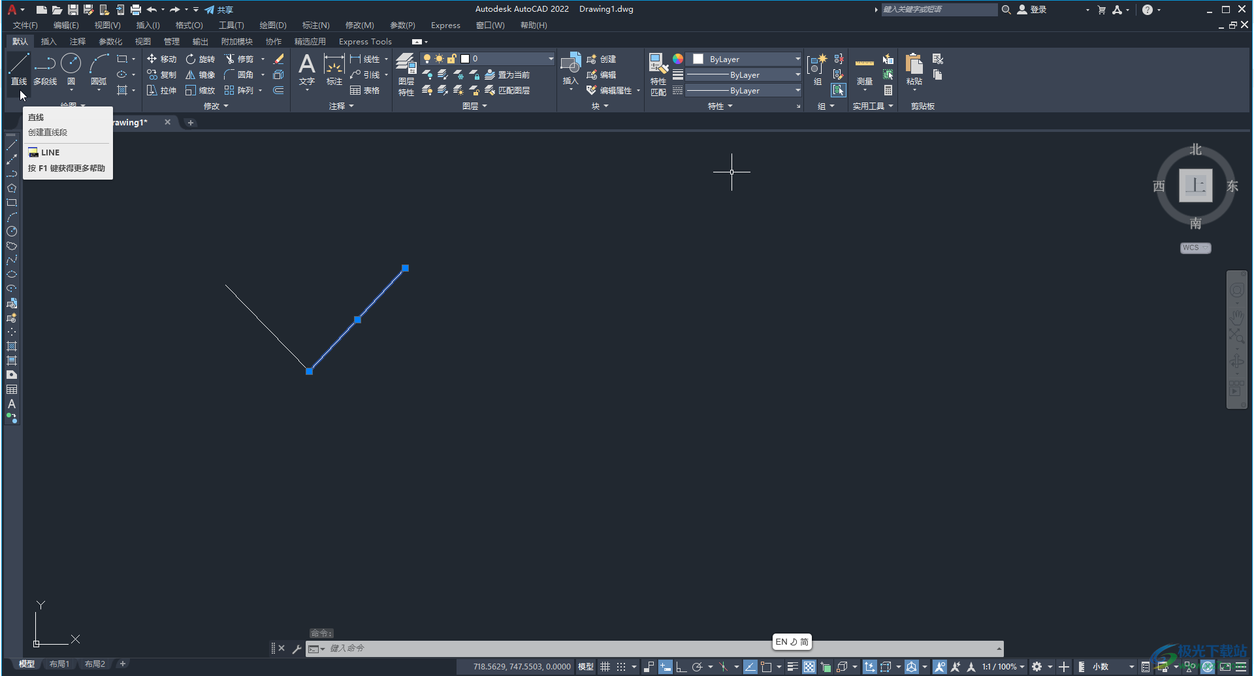Toggle transparency display in status bar

click(809, 667)
